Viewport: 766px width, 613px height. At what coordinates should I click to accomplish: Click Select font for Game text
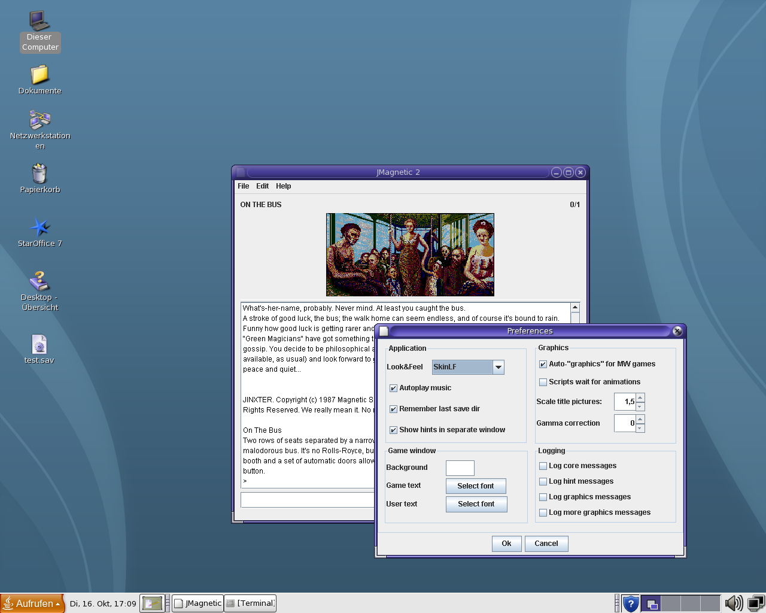[476, 486]
